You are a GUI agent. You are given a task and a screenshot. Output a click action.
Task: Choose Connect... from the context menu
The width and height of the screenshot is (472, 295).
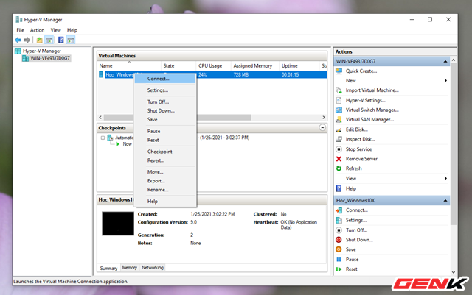(165, 79)
